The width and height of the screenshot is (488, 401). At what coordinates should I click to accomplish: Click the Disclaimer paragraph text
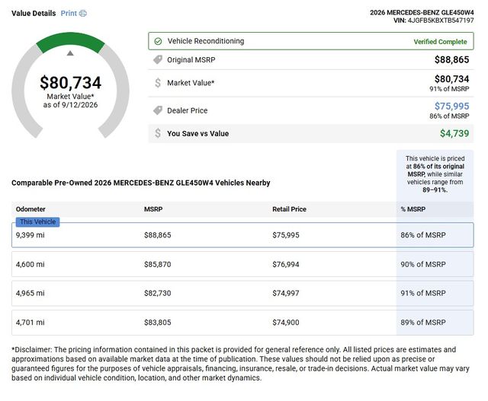[241, 364]
